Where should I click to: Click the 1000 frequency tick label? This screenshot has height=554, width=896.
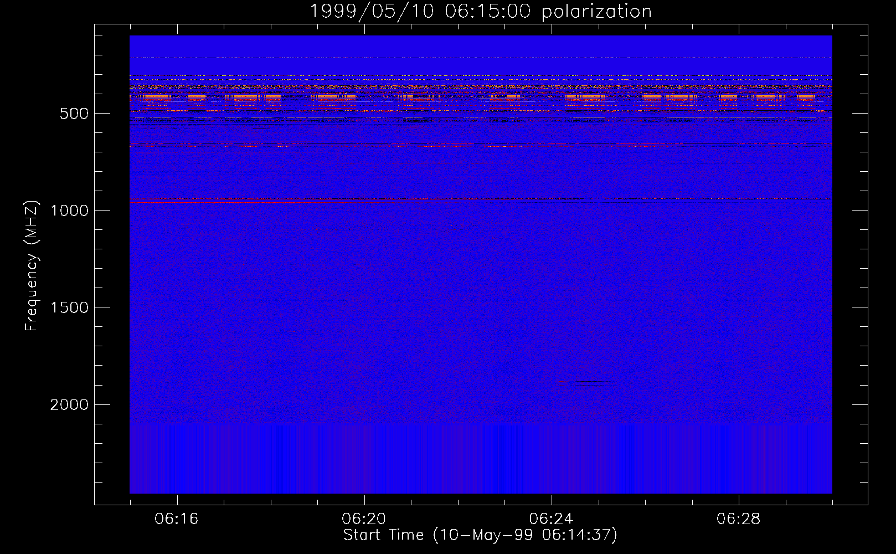[69, 211]
